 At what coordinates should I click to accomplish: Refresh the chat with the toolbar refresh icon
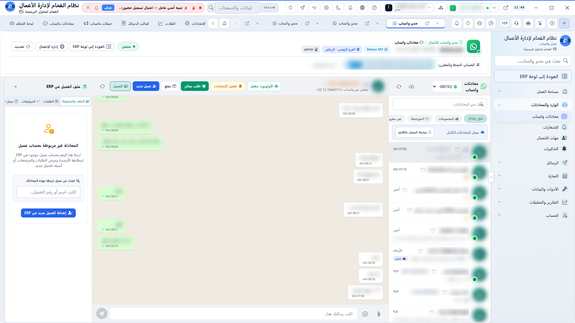click(x=102, y=86)
